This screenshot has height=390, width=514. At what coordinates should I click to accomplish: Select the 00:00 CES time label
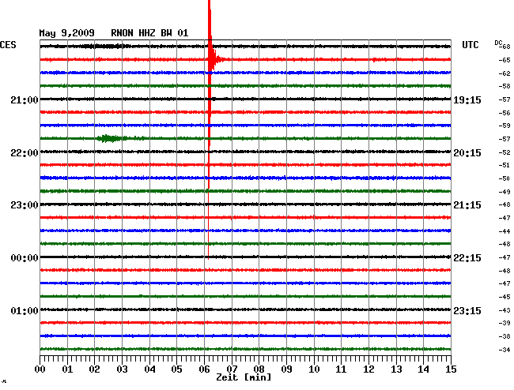pos(25,258)
